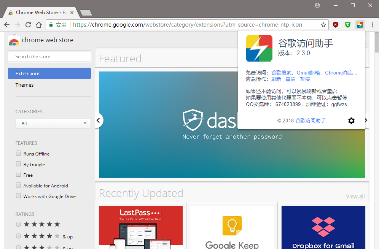This screenshot has width=379, height=249.
Task: Select the four stars & up radio button
Action: pos(18,236)
